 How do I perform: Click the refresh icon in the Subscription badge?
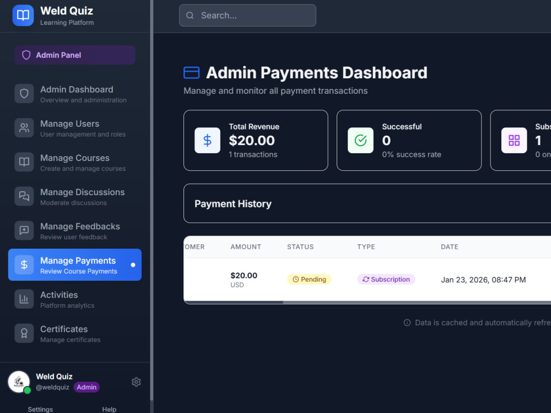pos(366,280)
